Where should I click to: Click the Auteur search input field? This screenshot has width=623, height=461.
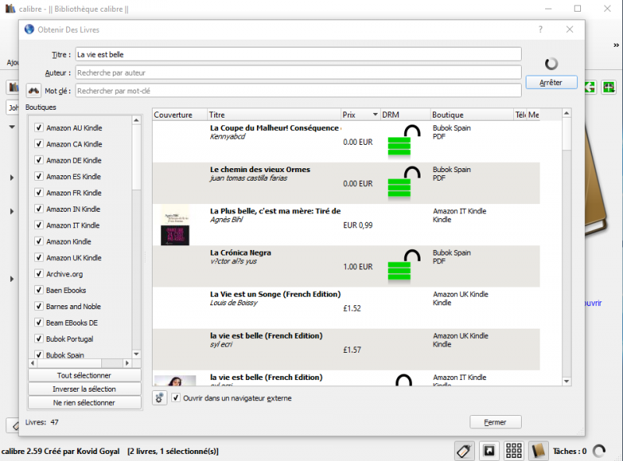(297, 72)
